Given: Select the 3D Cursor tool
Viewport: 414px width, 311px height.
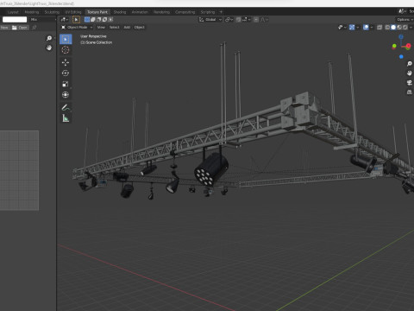Looking at the screenshot, I should tap(66, 50).
